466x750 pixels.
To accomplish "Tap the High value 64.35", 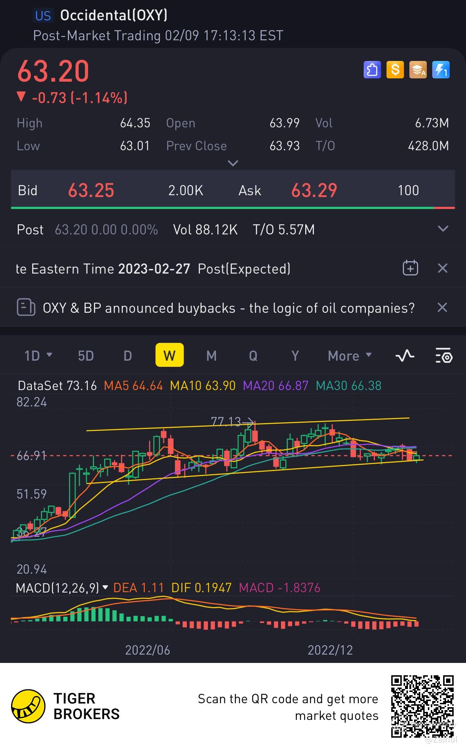I will tap(135, 123).
